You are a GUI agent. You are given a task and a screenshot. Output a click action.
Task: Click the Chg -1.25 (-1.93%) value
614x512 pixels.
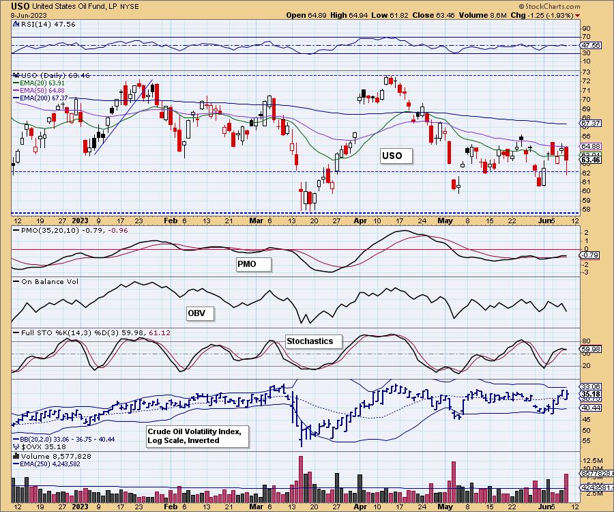click(542, 15)
